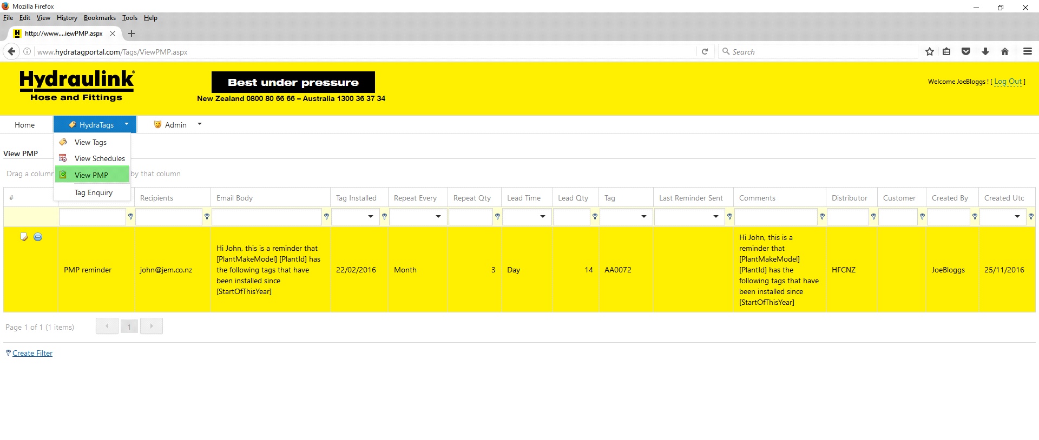Open the Created Utc filter dropdown

coord(1017,216)
